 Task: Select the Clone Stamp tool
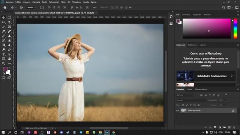[9, 36]
